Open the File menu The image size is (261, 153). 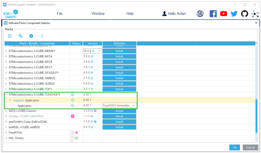pyautogui.click(x=59, y=14)
